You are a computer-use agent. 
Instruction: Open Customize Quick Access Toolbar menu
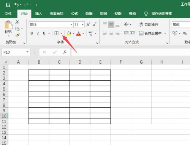click(36, 5)
